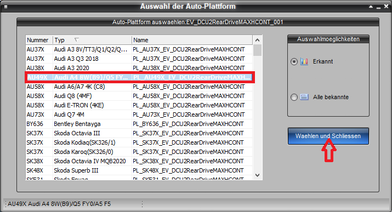
Task: Select the Skoda Octavia III row
Action: click(x=139, y=133)
